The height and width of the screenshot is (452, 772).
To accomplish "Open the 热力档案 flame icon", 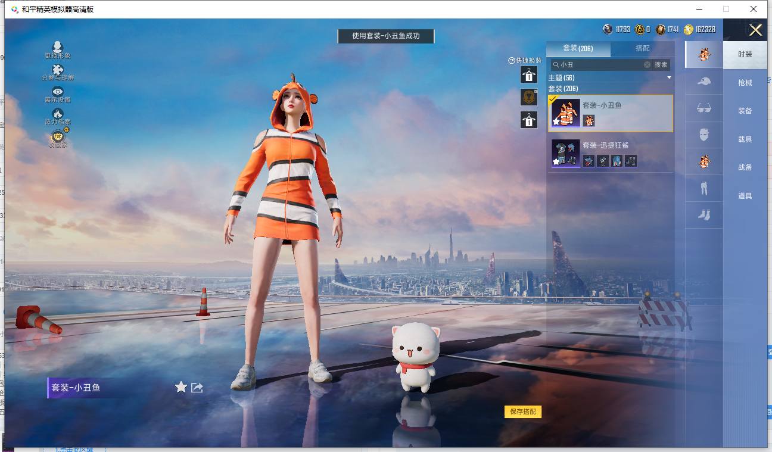I will tap(57, 113).
